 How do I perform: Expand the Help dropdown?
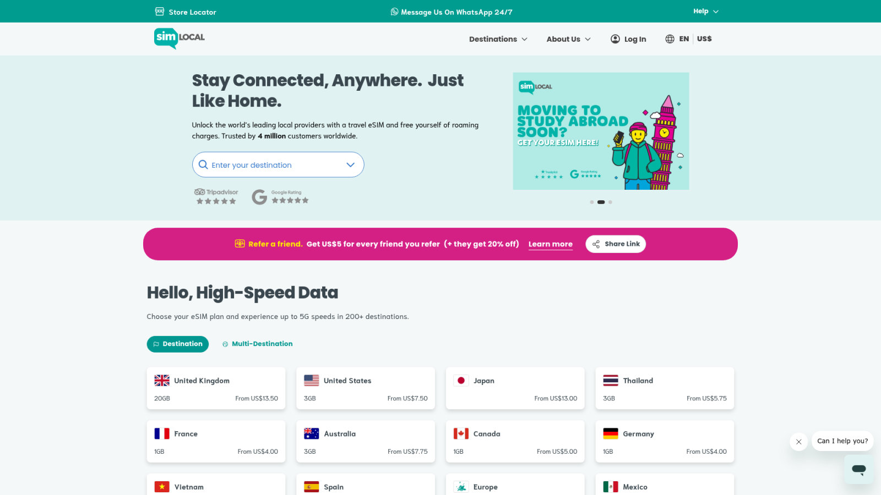[706, 11]
